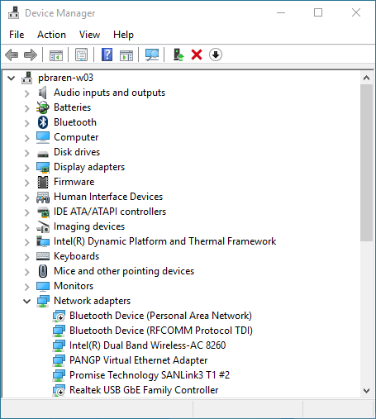Select Promise Technology SANLink3 T1 #2
Screen dimensions: 376x419
pos(150,375)
